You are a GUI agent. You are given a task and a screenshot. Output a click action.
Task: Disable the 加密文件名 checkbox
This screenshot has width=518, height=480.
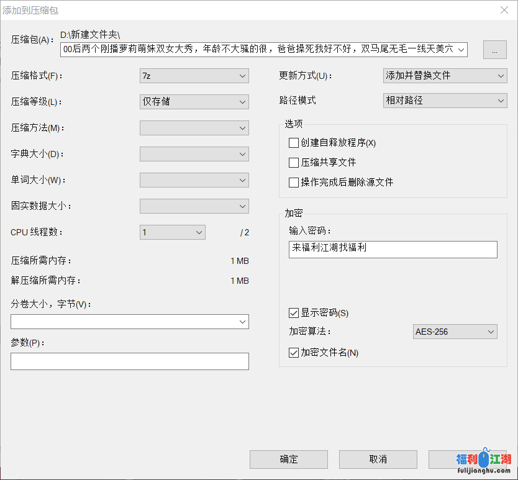(x=294, y=353)
